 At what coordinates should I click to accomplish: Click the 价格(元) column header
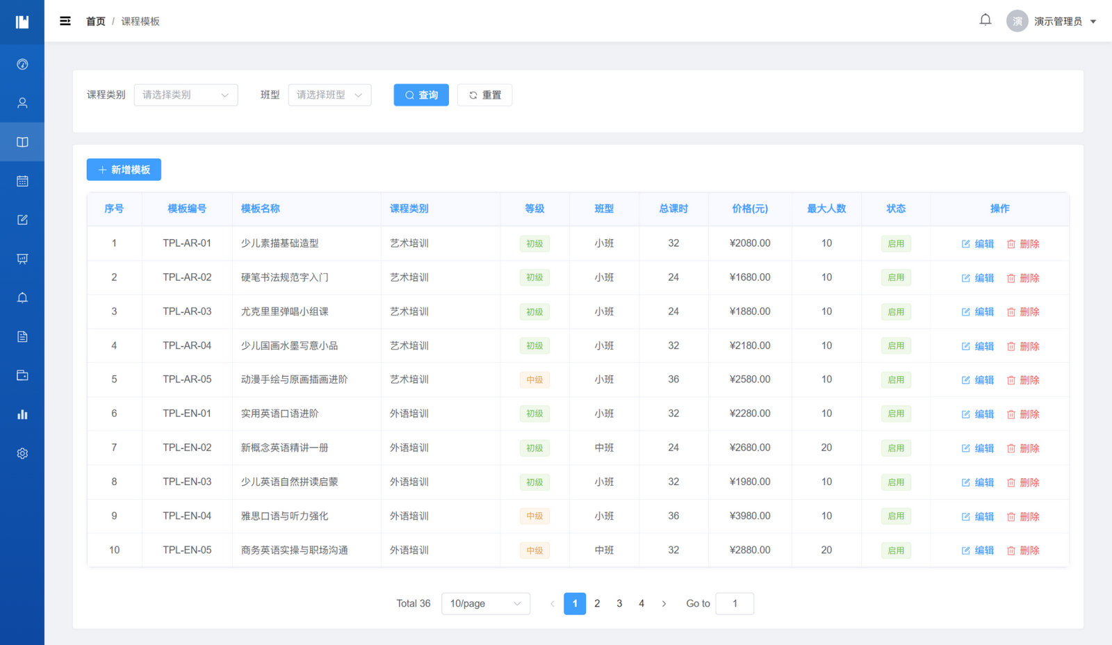750,209
